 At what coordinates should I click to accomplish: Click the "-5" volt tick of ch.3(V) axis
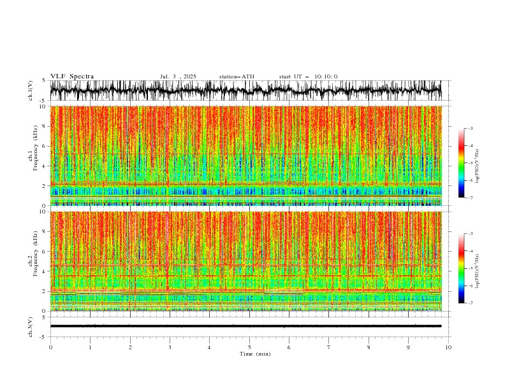click(43, 337)
